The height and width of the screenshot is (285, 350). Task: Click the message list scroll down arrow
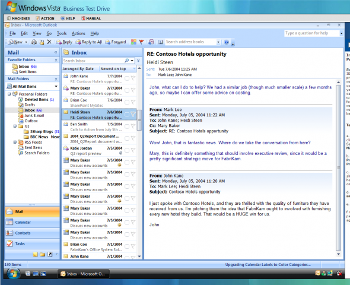point(139,256)
